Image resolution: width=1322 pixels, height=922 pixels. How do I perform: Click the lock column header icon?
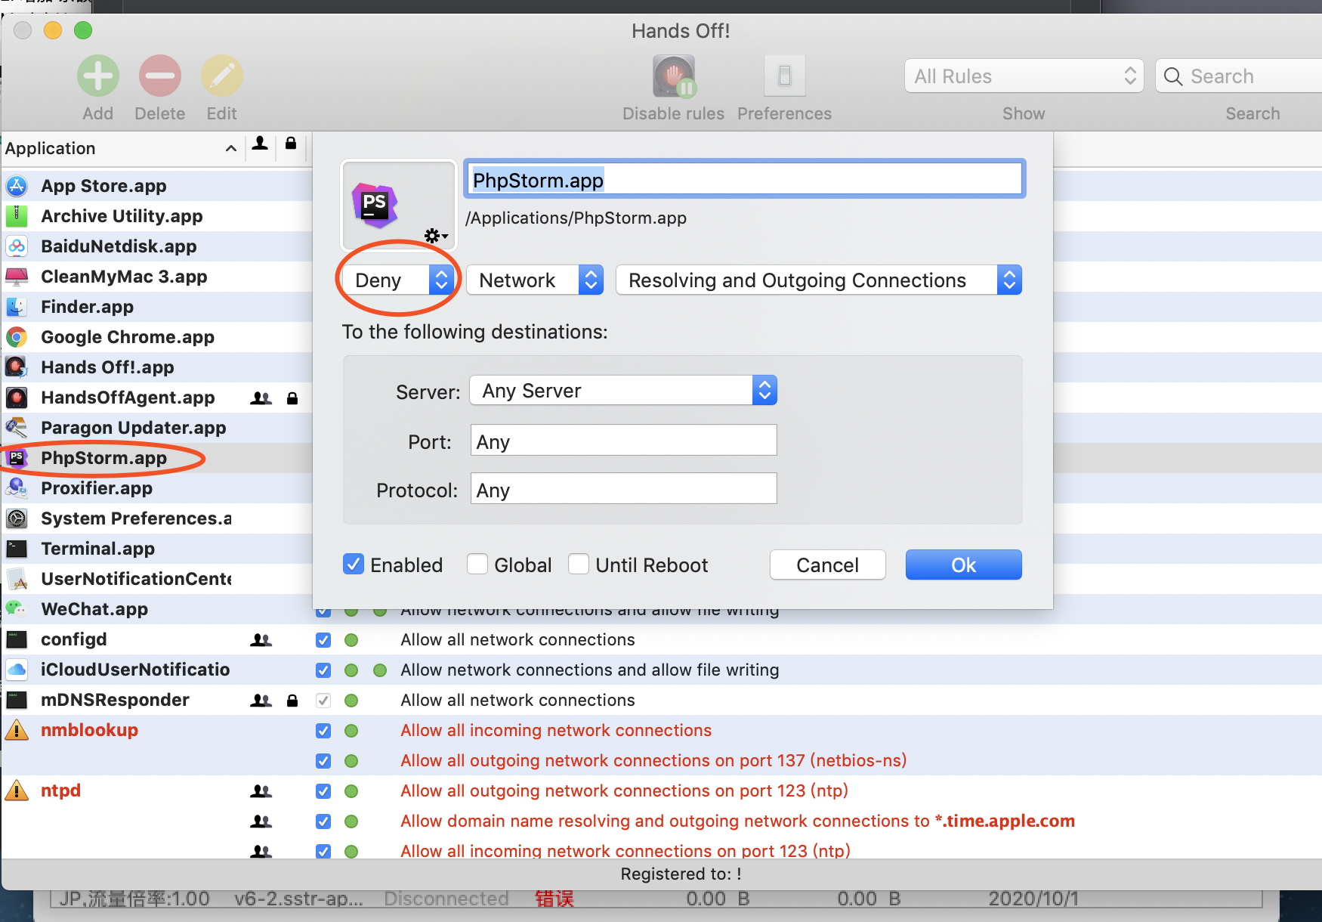[291, 143]
